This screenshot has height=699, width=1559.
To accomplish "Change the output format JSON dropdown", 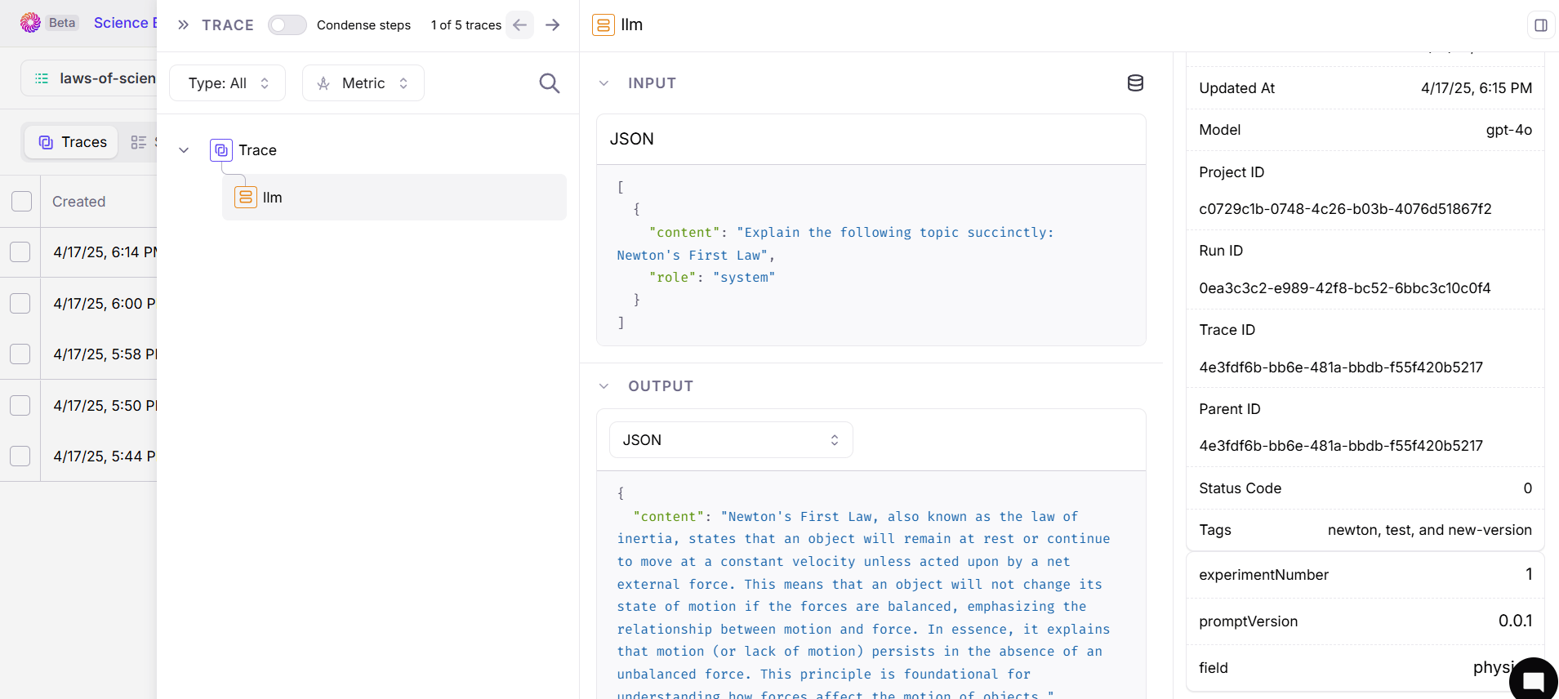I will tap(731, 440).
